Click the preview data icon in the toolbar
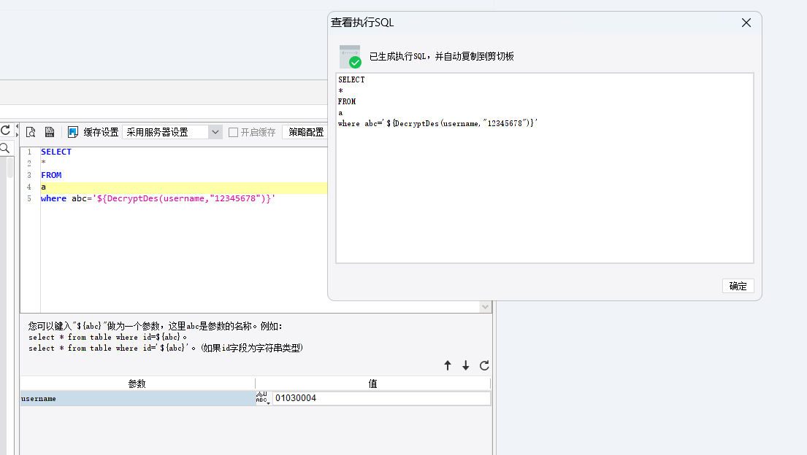The height and width of the screenshot is (455, 807). pyautogui.click(x=31, y=132)
